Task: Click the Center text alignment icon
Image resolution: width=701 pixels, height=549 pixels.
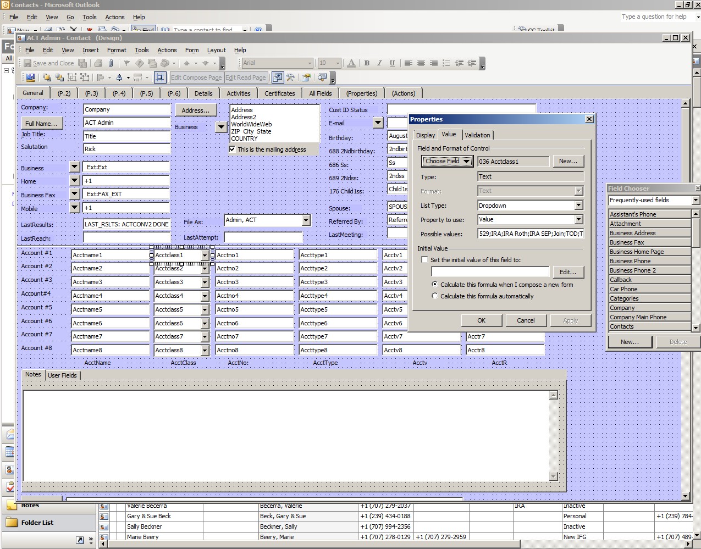Action: [x=421, y=63]
